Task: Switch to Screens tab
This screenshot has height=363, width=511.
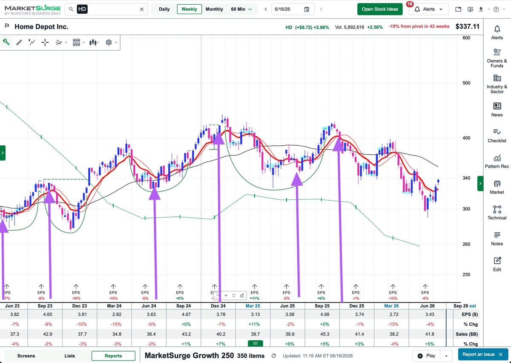Action: click(26, 356)
